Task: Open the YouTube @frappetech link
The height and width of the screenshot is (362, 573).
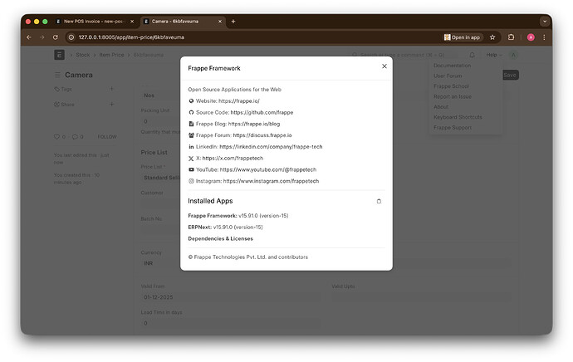Action: click(x=268, y=169)
